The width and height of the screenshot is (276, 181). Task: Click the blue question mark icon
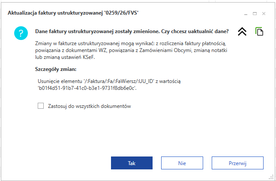(20, 33)
